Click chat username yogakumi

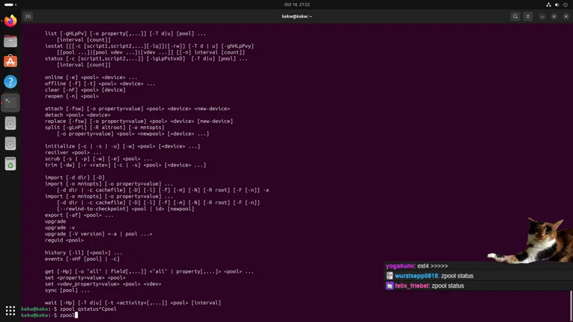(400, 266)
